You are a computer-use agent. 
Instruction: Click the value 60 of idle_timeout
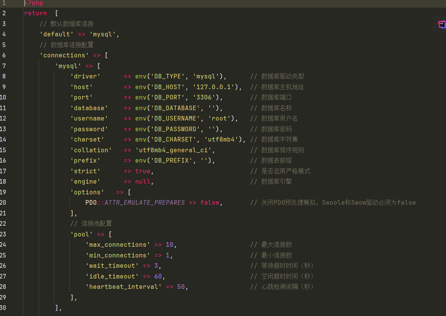pos(158,276)
